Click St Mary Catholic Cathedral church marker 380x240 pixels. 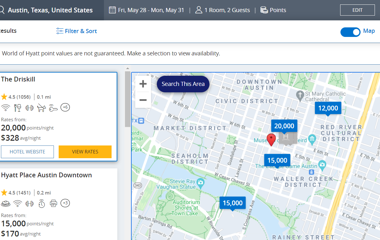[x=300, y=95]
